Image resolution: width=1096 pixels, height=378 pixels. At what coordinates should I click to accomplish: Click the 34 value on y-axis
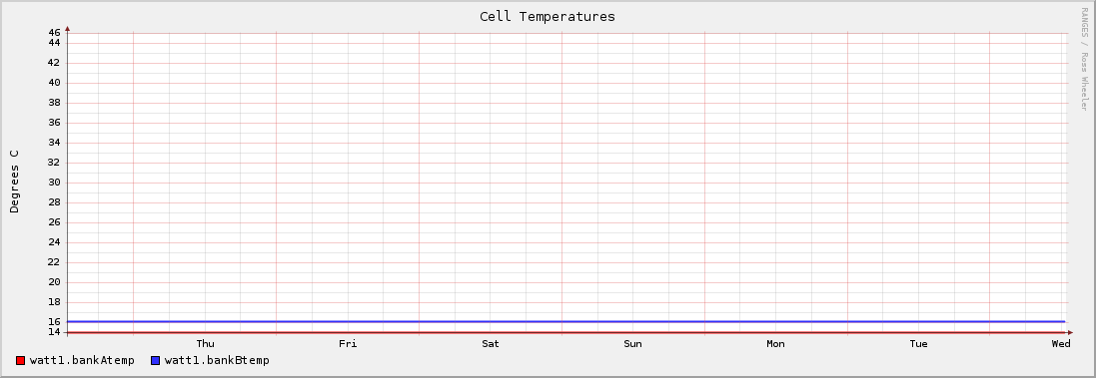55,143
